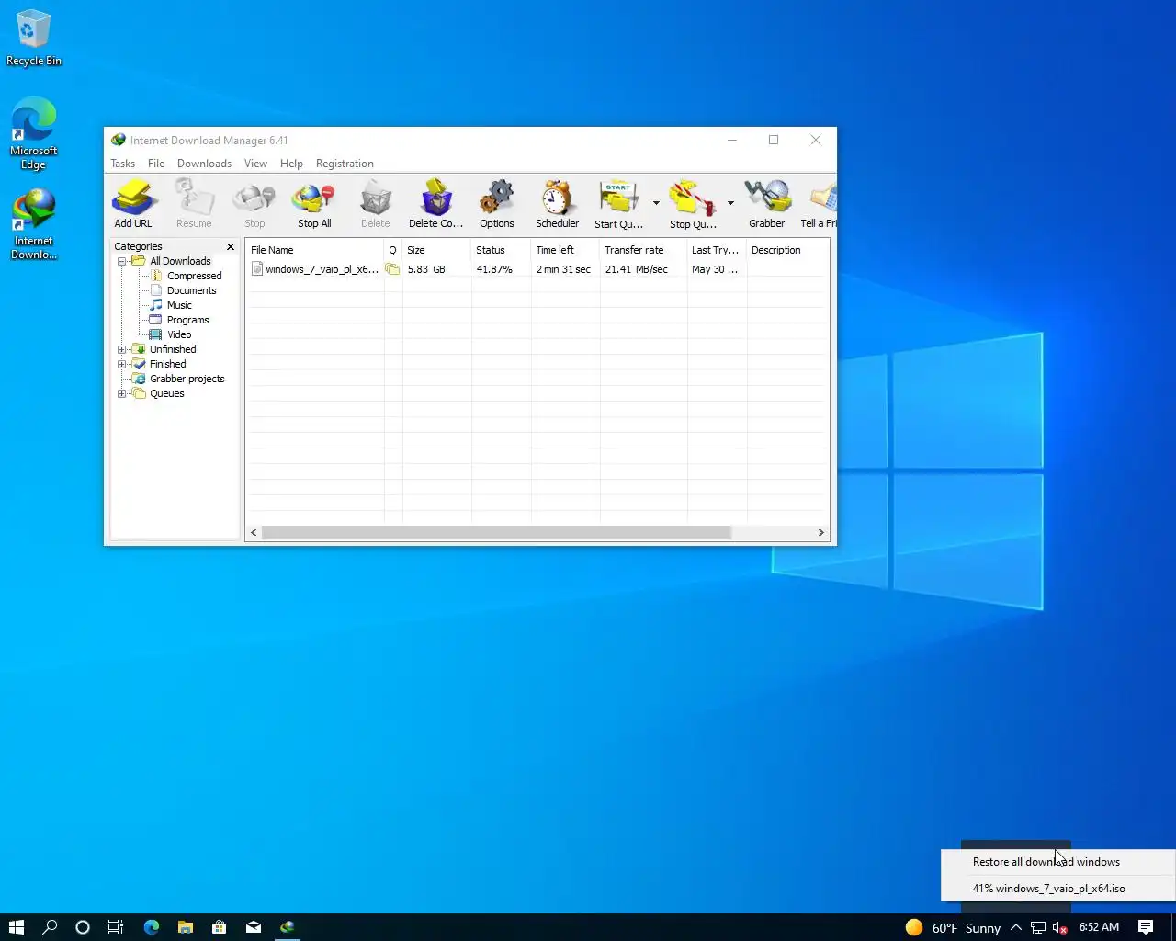Open the Windows Start button

click(x=16, y=927)
